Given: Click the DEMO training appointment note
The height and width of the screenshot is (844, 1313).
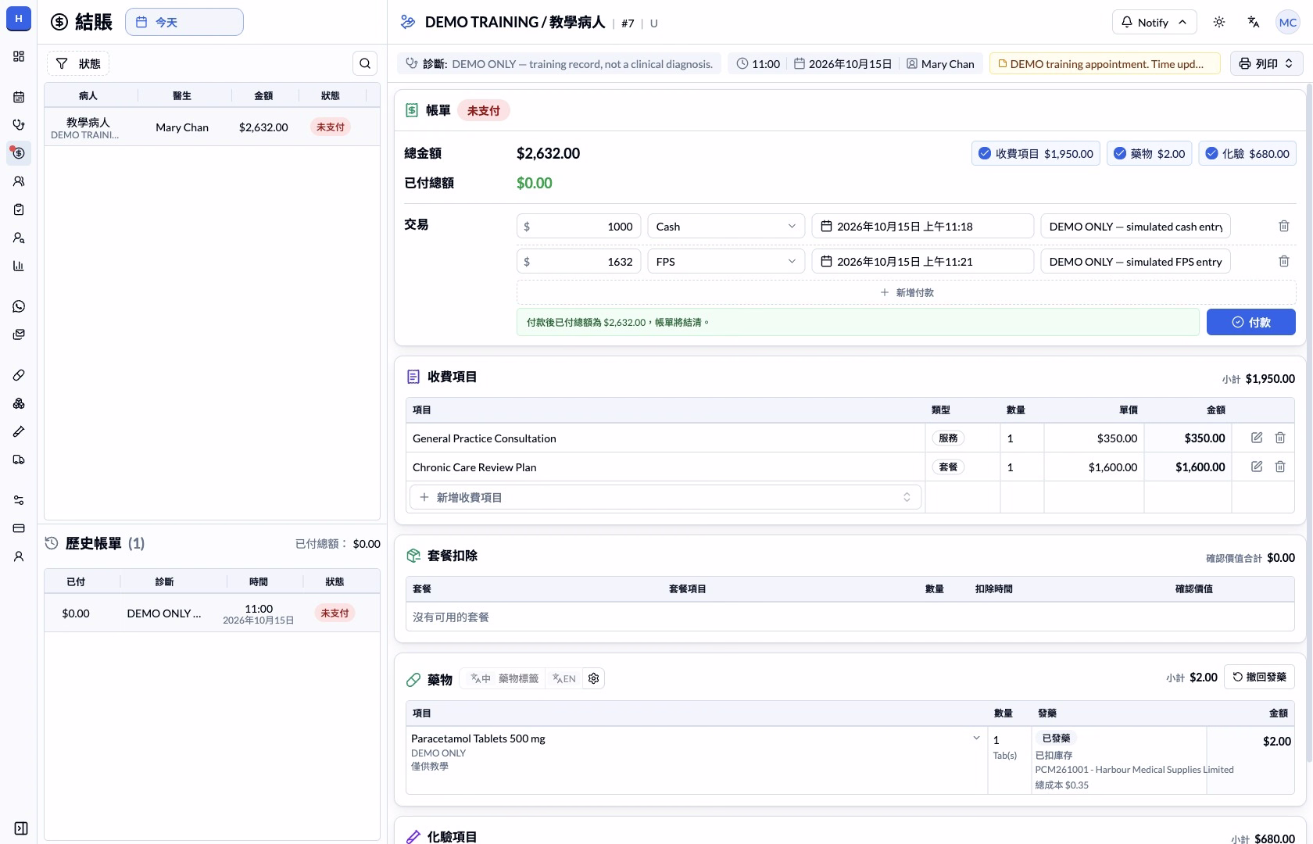Looking at the screenshot, I should coord(1105,64).
